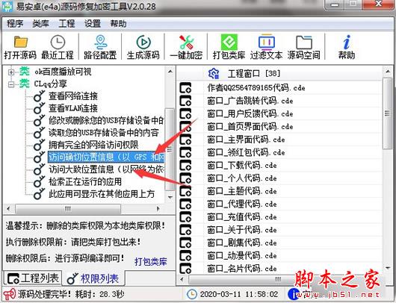
Task: Click status text 源码处理完毕！耗时：28.3秒
Action: pos(71,294)
